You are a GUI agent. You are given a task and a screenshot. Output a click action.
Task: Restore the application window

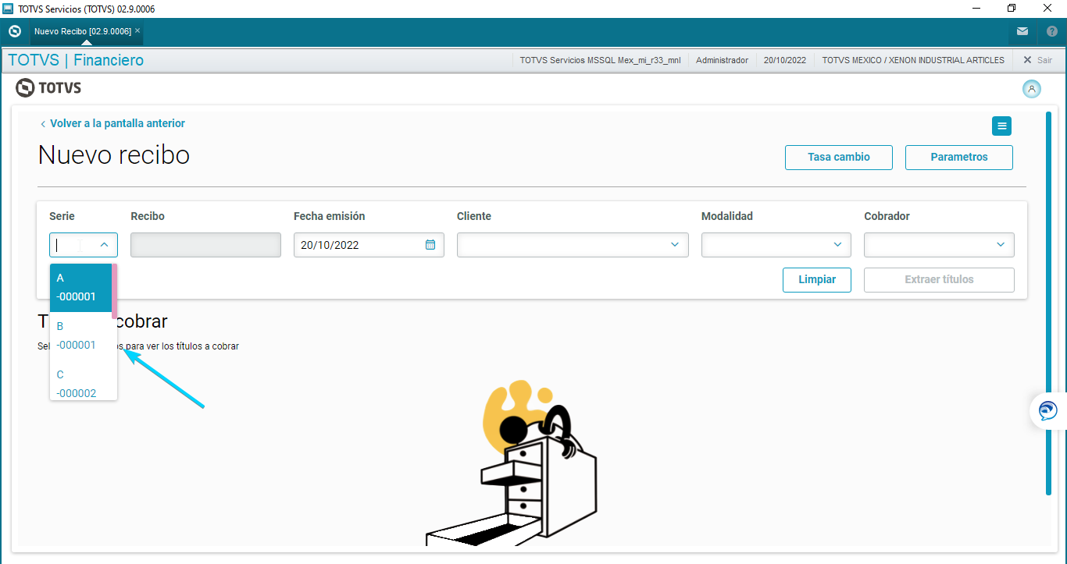[x=1012, y=8]
